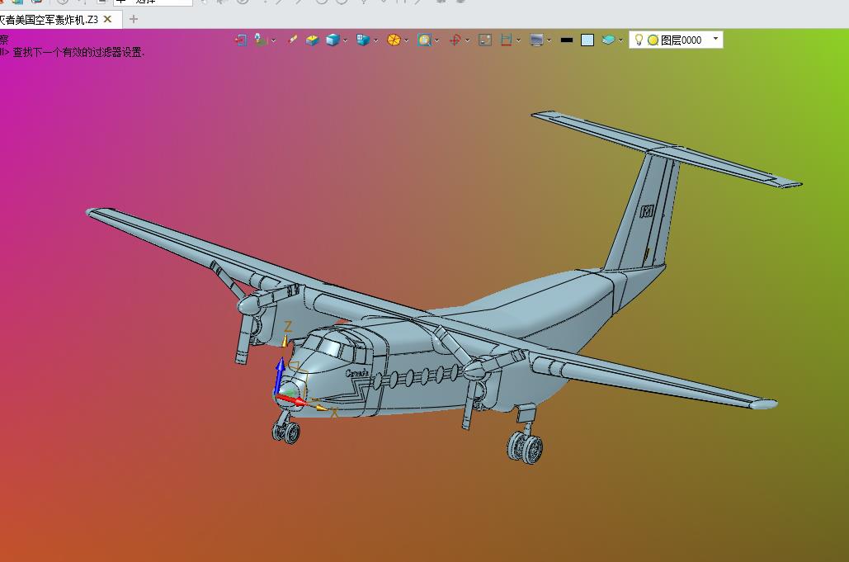
Task: Click the monitor display settings icon
Action: tap(536, 40)
